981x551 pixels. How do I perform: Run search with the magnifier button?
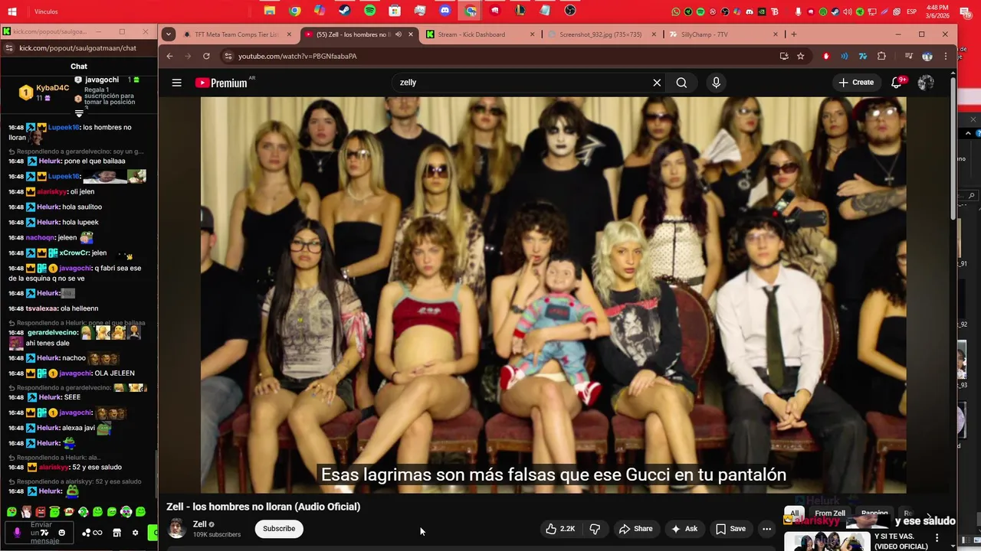(681, 83)
